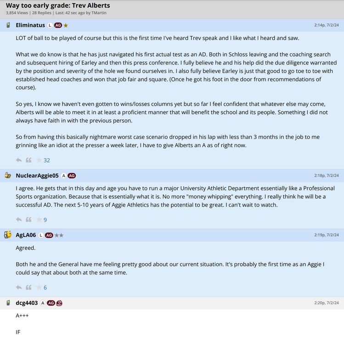
Task: Click the 2:20p timestamp on dcg4403's post
Action: (x=326, y=303)
